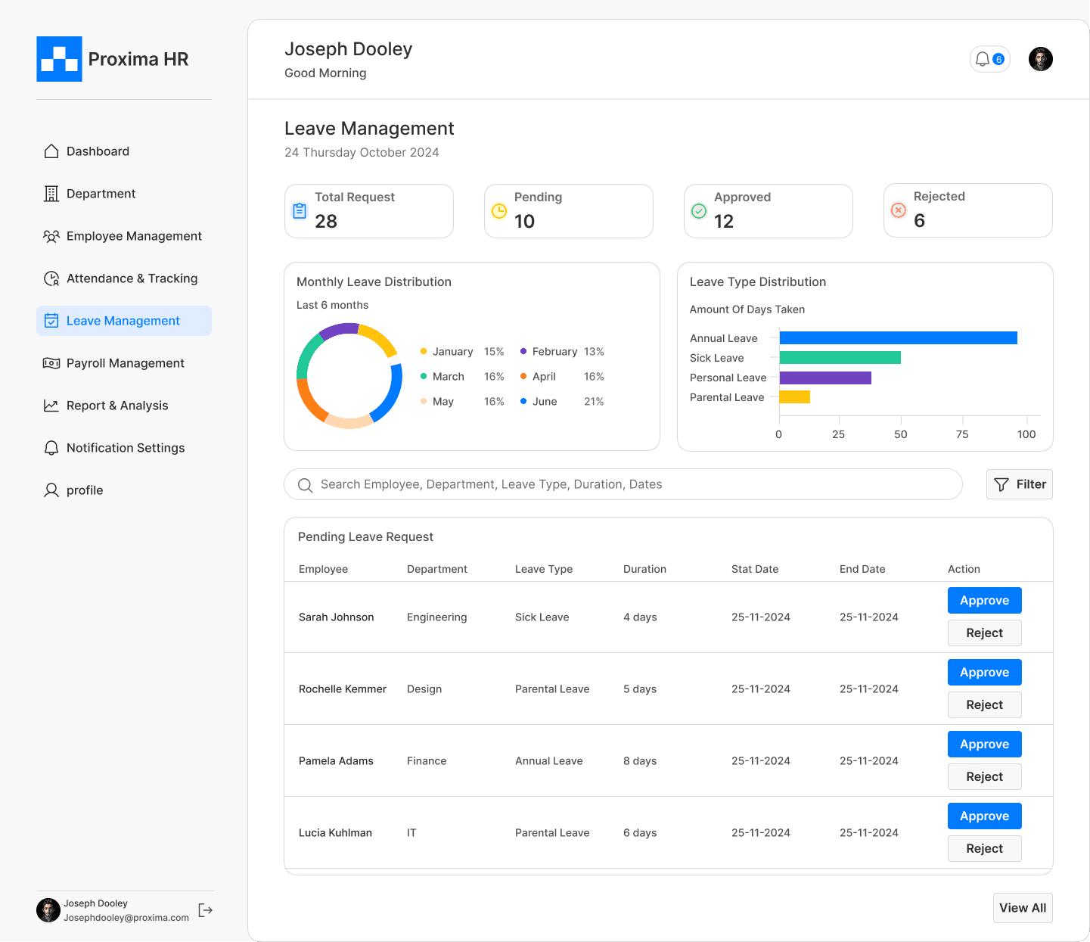Click the profile person icon

(51, 490)
